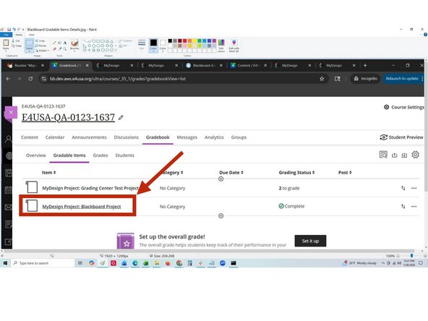Select the Color 1 swatch box
The height and width of the screenshot is (321, 428).
pyautogui.click(x=153, y=46)
